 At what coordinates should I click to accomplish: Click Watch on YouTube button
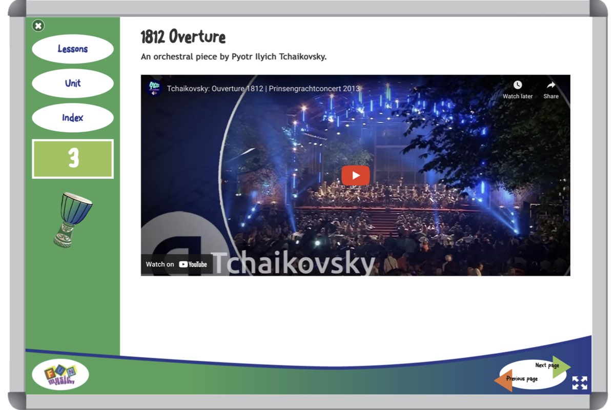tap(176, 264)
